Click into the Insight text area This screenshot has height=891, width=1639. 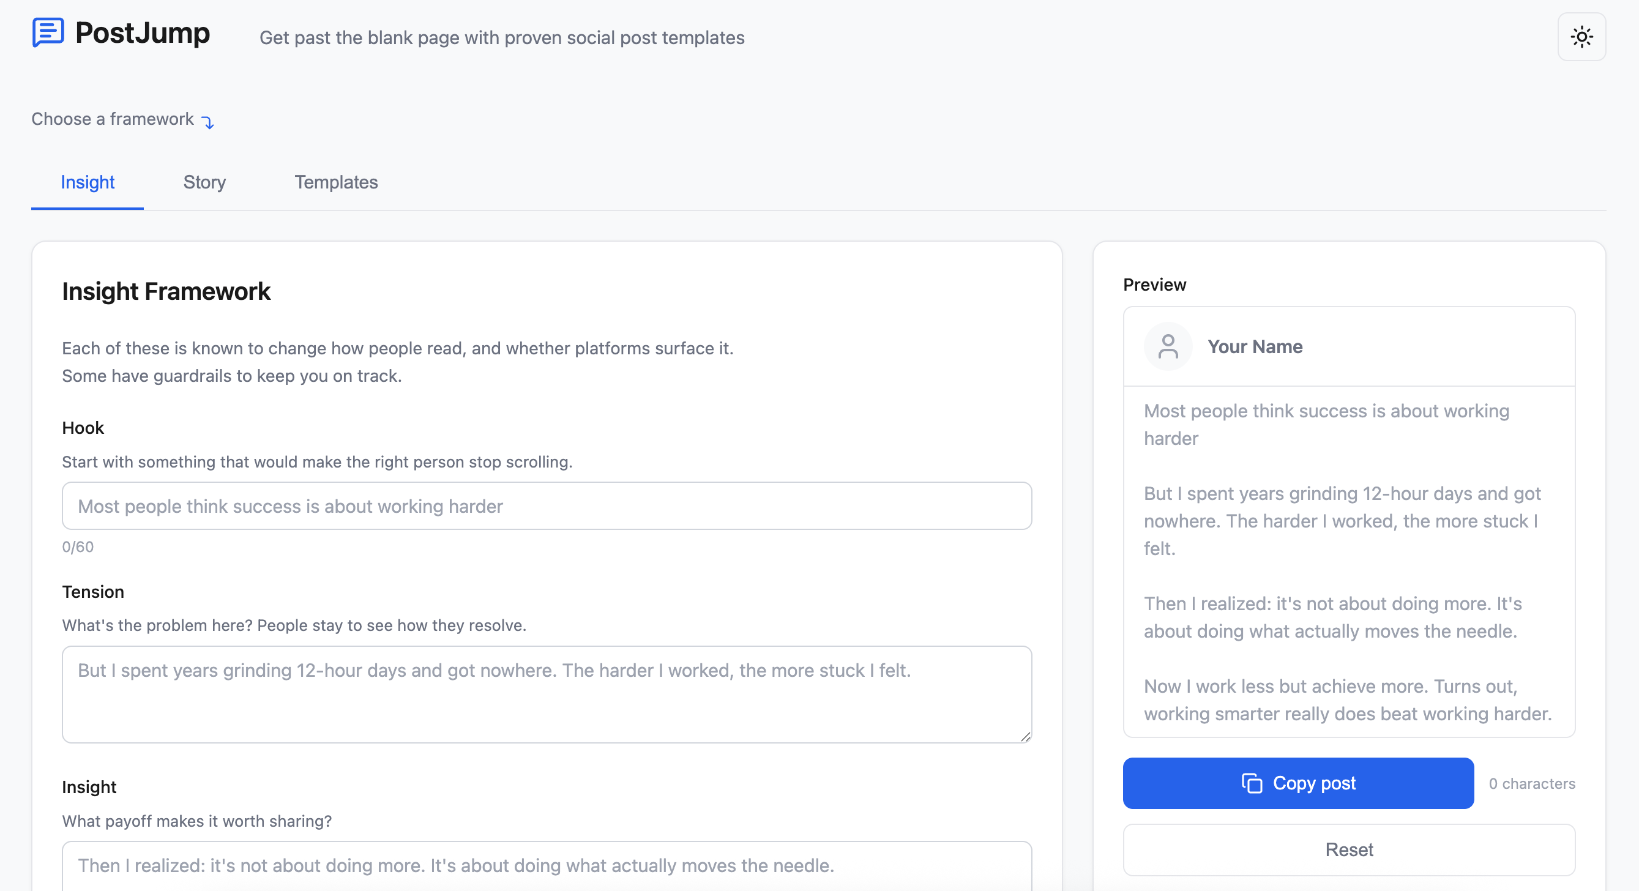pos(547,866)
